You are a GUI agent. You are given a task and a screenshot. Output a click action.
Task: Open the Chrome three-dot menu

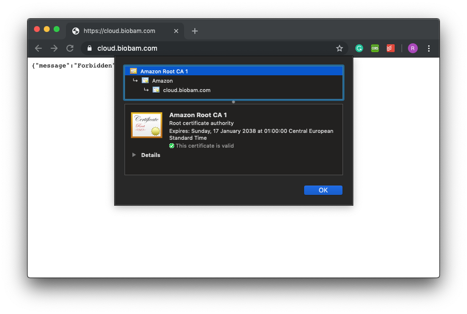(429, 48)
